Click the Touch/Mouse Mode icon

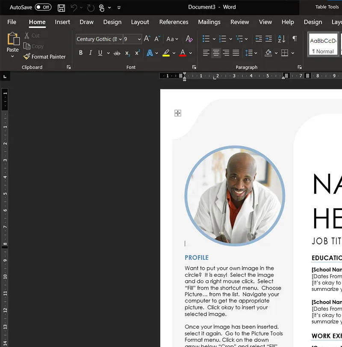pos(101,8)
